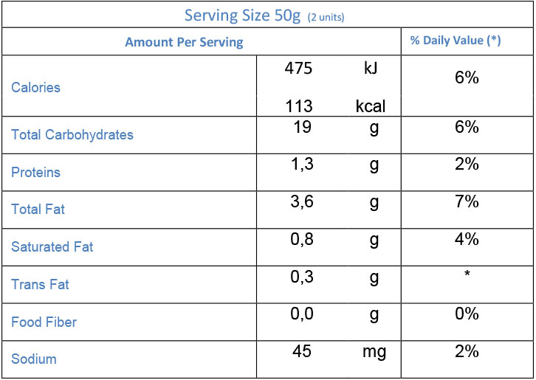Click the 113 kcal energy value
Viewport: 536px width, 380px height.
pyautogui.click(x=298, y=106)
